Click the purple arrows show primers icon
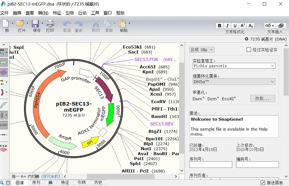Viewport: 289px width, 186px height. tap(4, 72)
